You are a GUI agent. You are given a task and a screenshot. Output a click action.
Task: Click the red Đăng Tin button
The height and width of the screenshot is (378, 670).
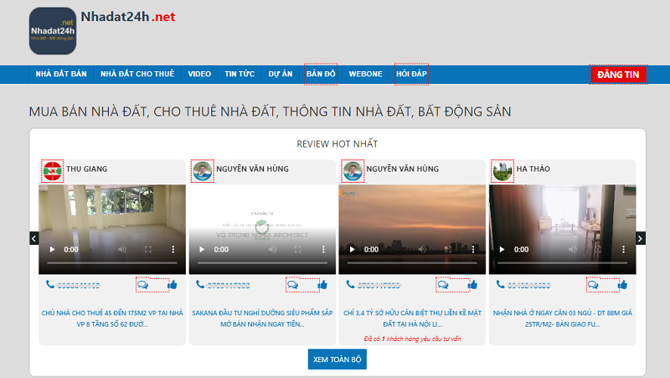(x=618, y=75)
